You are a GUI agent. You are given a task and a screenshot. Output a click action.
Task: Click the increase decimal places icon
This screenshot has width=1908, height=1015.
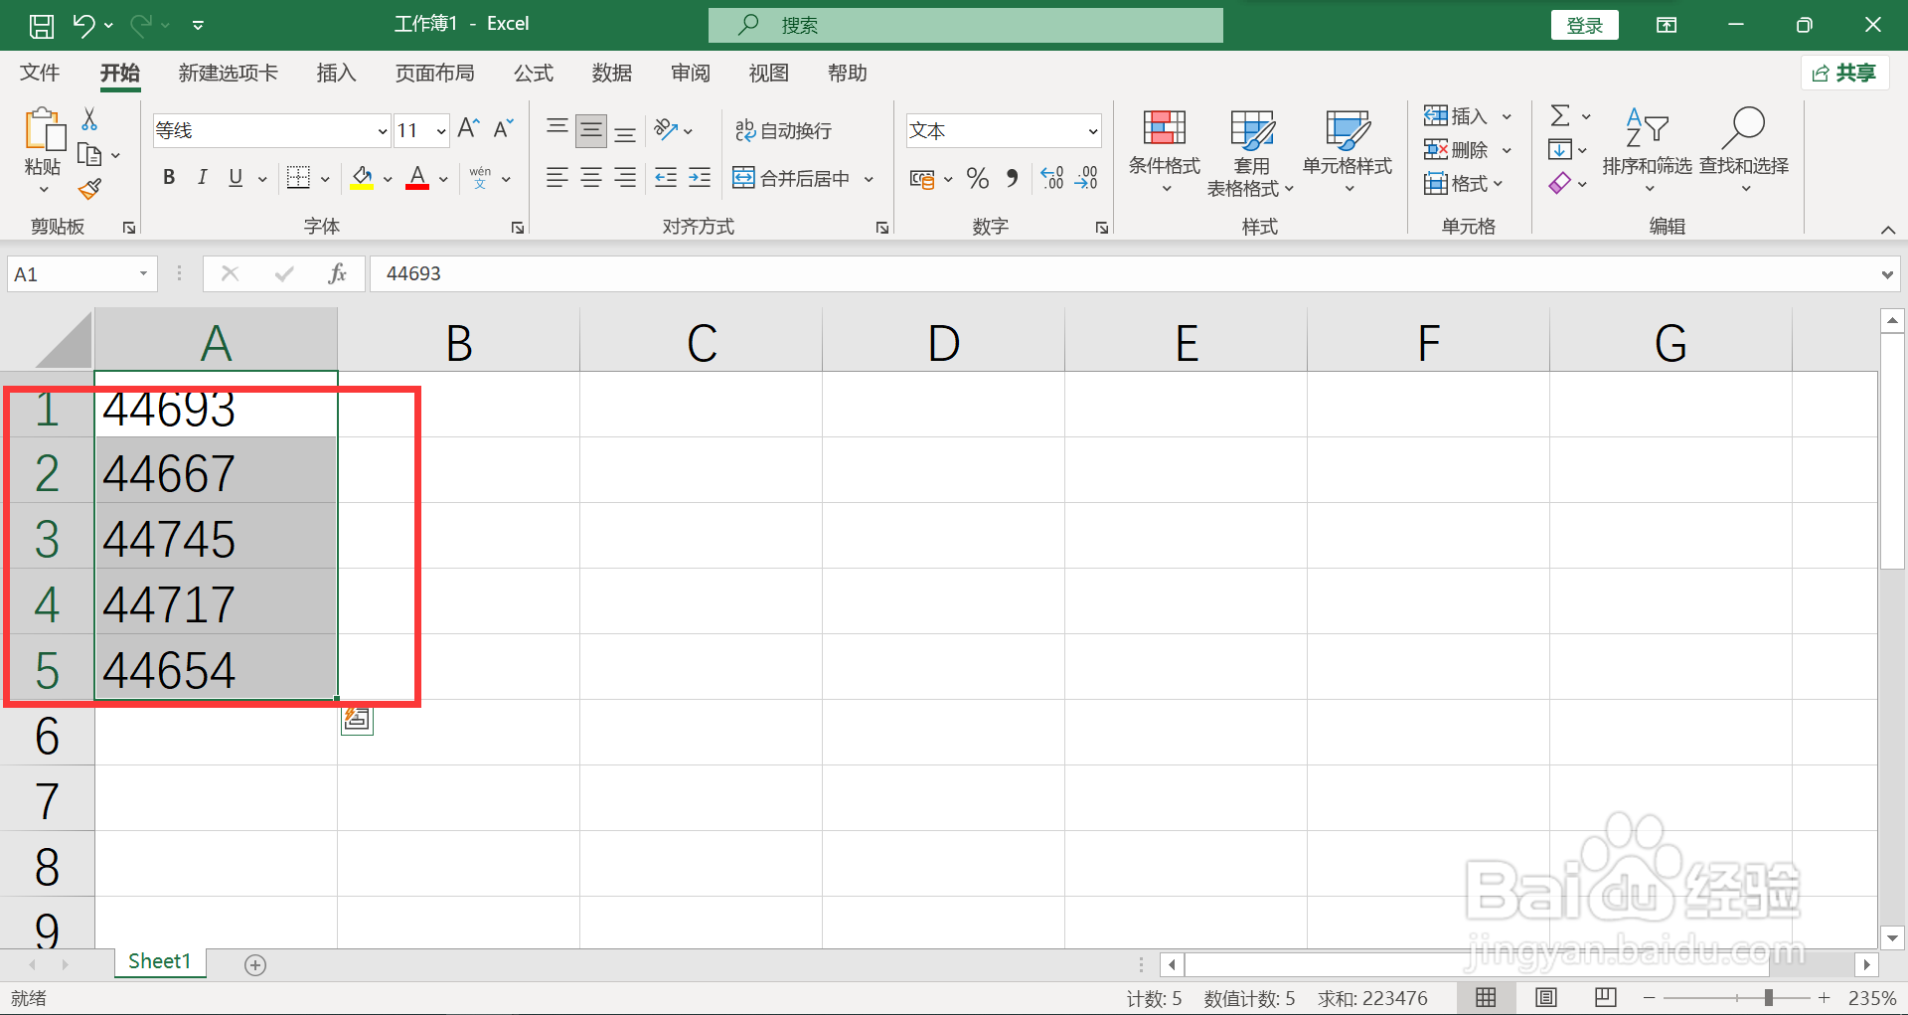[1052, 178]
